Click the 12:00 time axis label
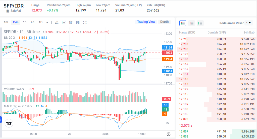The width and height of the screenshot is (257, 139). coord(142,134)
